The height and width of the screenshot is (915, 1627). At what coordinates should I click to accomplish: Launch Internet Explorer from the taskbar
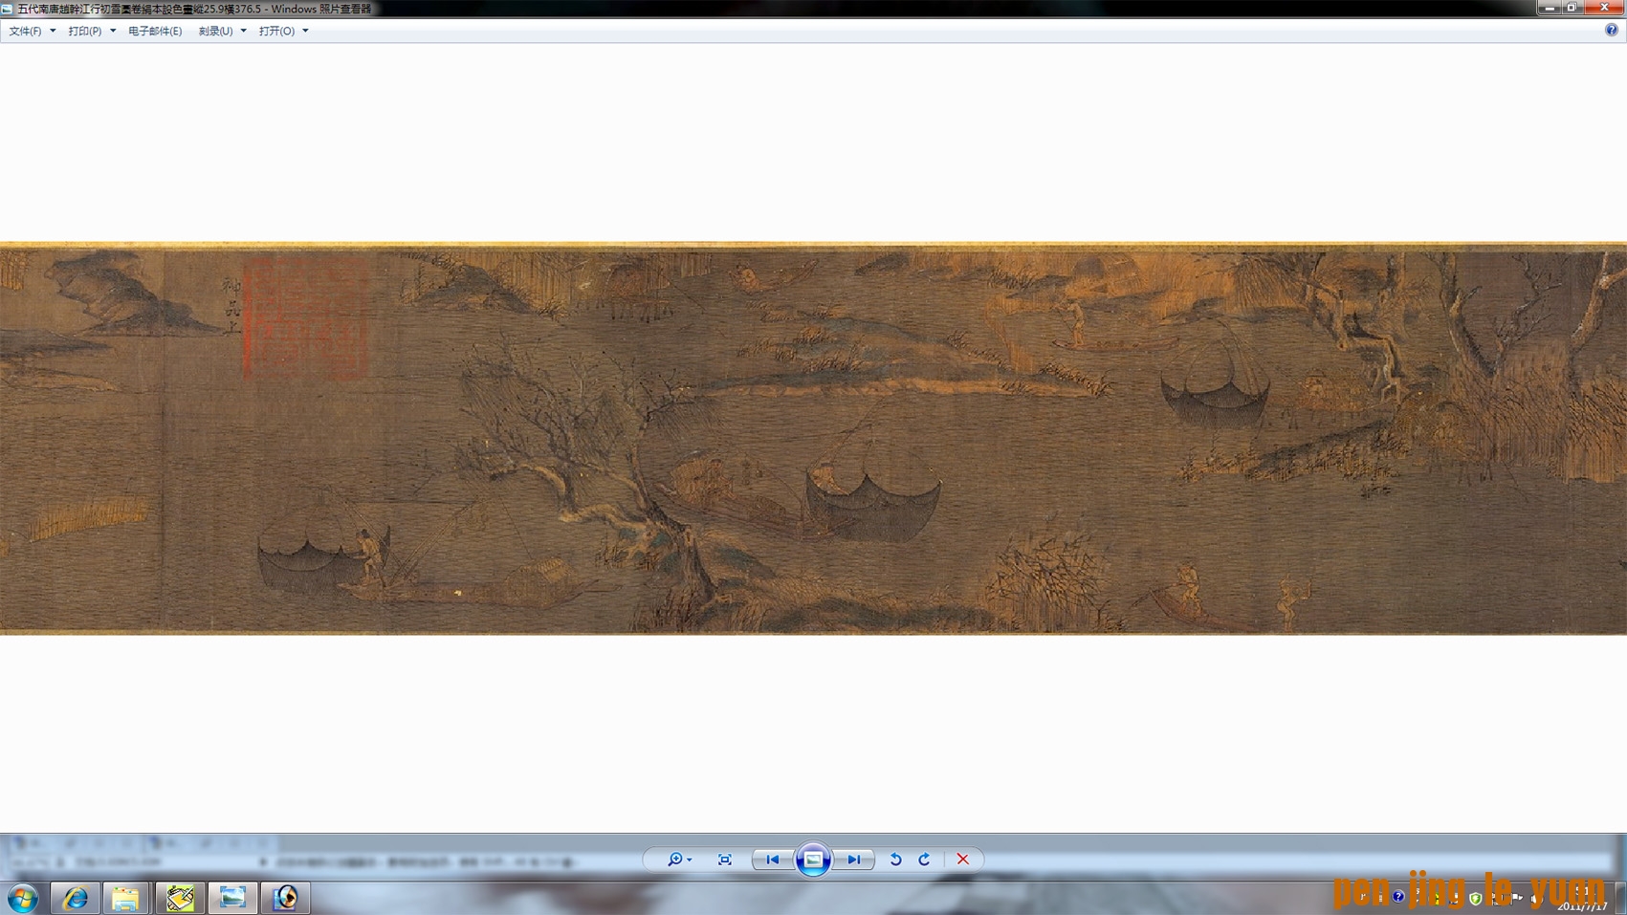(75, 898)
